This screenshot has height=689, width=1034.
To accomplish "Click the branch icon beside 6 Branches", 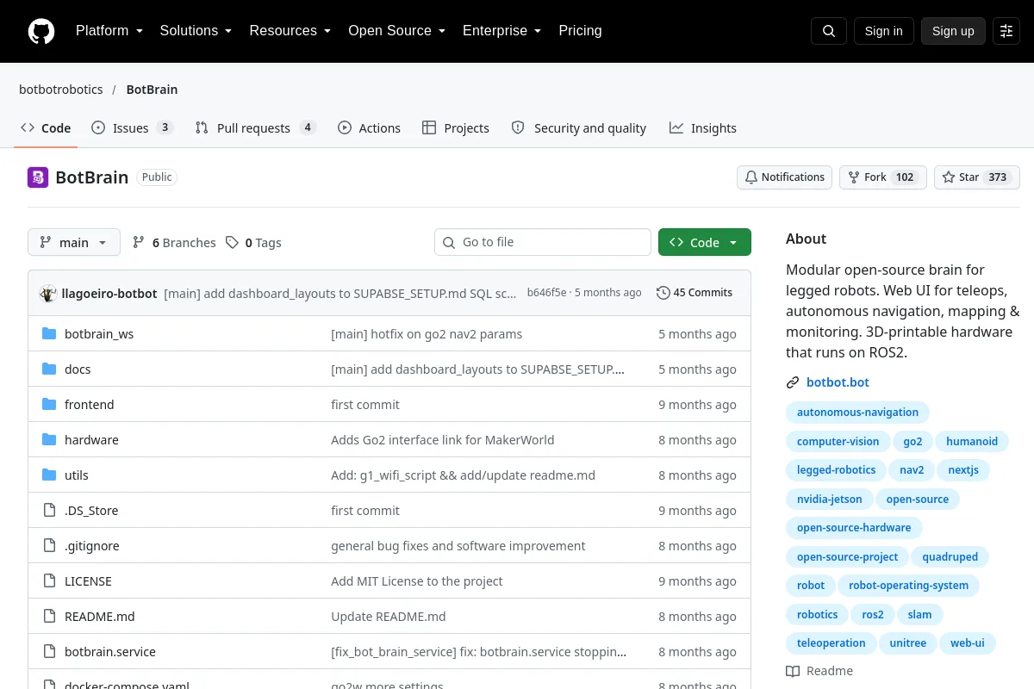I will [x=139, y=243].
